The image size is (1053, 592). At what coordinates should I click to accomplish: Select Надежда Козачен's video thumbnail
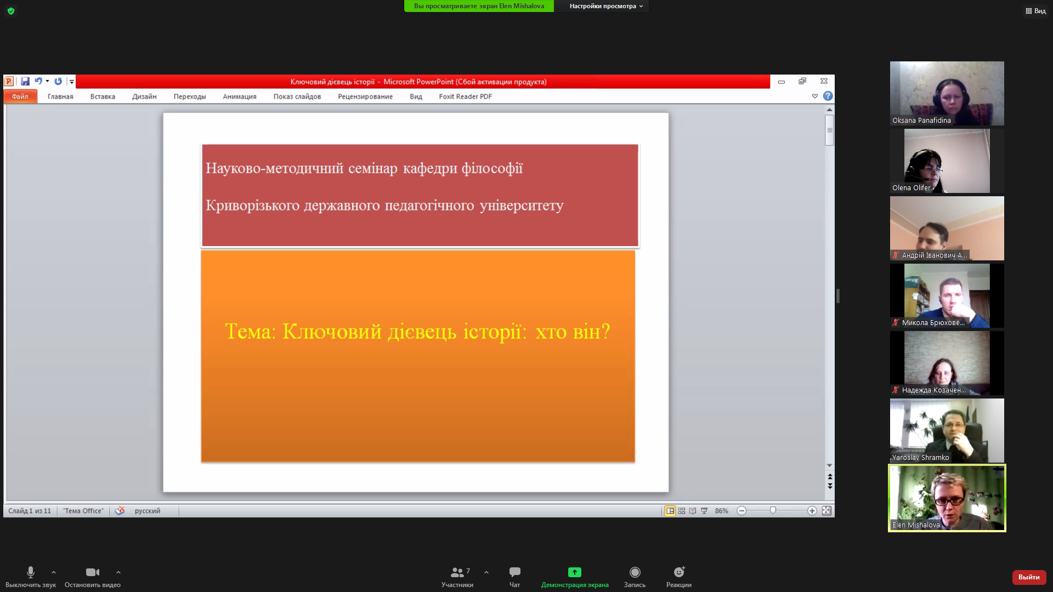pos(947,363)
